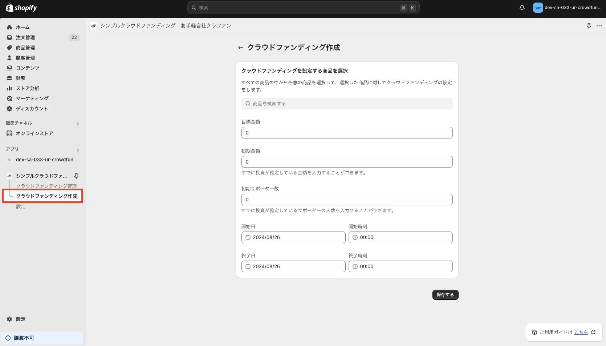Click the 商品を検索する search field
Image resolution: width=606 pixels, height=346 pixels.
click(x=347, y=104)
